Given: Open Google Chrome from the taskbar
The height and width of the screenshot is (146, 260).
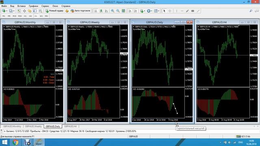Looking at the screenshot, I should [x=15, y=142].
